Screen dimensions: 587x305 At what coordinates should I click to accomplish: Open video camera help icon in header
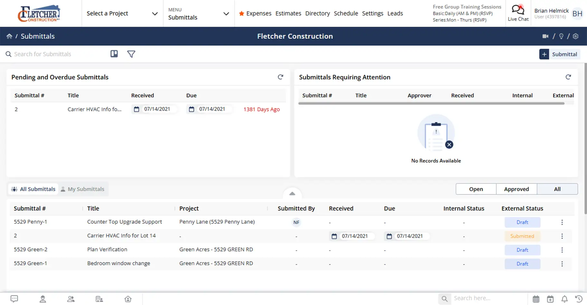[x=545, y=36]
